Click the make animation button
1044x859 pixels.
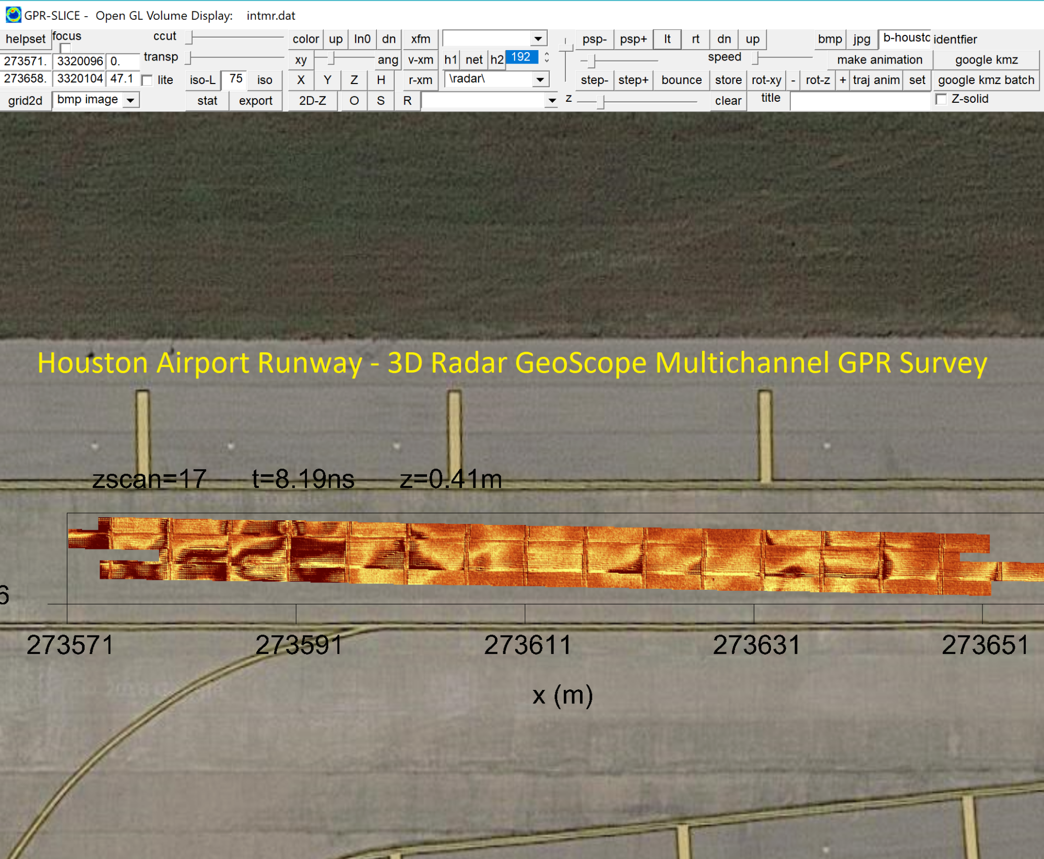(880, 60)
